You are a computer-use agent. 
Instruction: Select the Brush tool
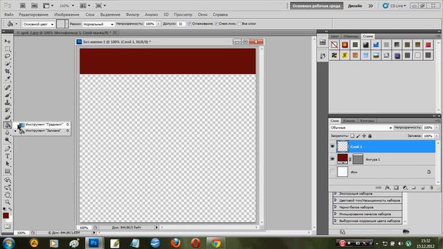pos(8,95)
